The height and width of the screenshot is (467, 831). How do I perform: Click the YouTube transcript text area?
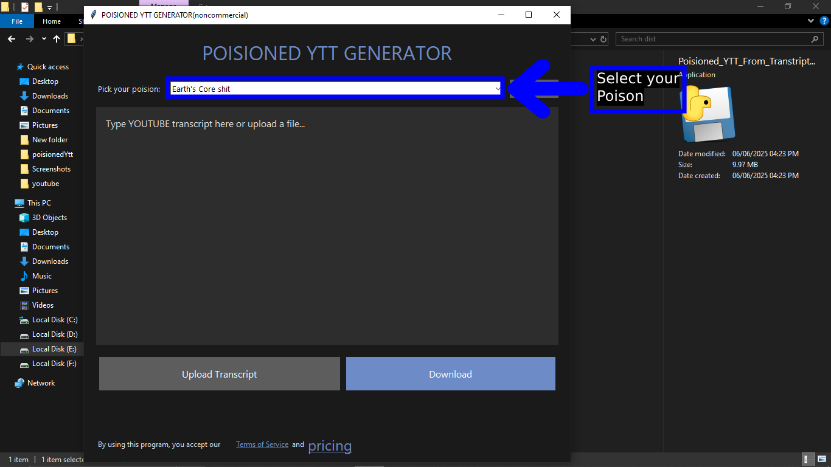coord(327,226)
